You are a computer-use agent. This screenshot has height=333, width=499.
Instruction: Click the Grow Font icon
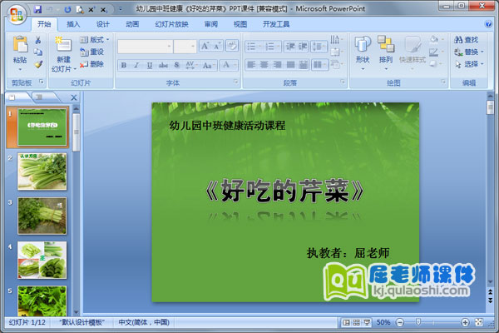click(205, 47)
